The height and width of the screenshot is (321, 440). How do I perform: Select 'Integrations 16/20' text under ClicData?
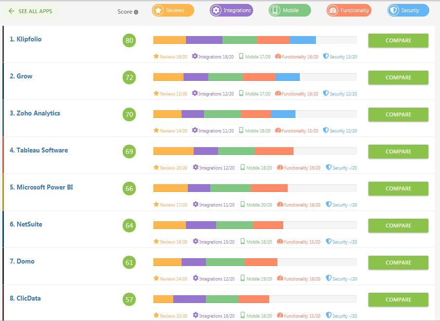[217, 316]
